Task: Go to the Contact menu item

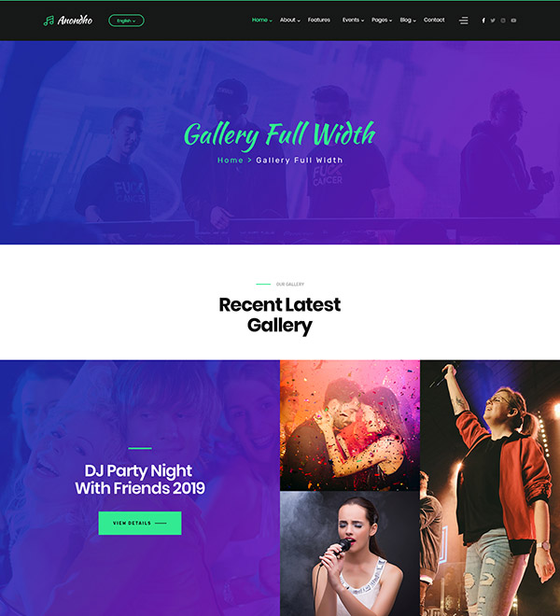Action: point(434,20)
